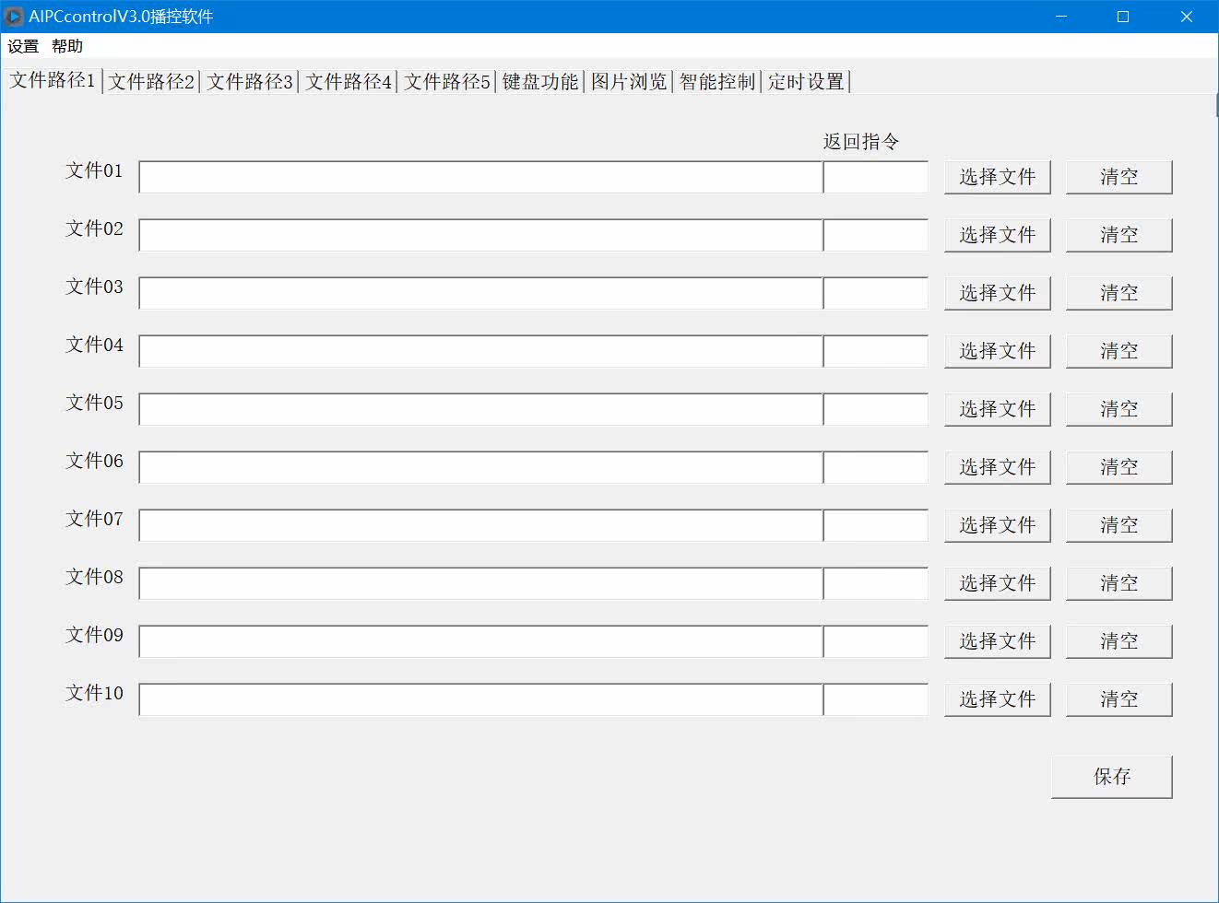The height and width of the screenshot is (903, 1219).
Task: Click the AIPCcontrol app icon in title bar
Action: click(x=14, y=17)
